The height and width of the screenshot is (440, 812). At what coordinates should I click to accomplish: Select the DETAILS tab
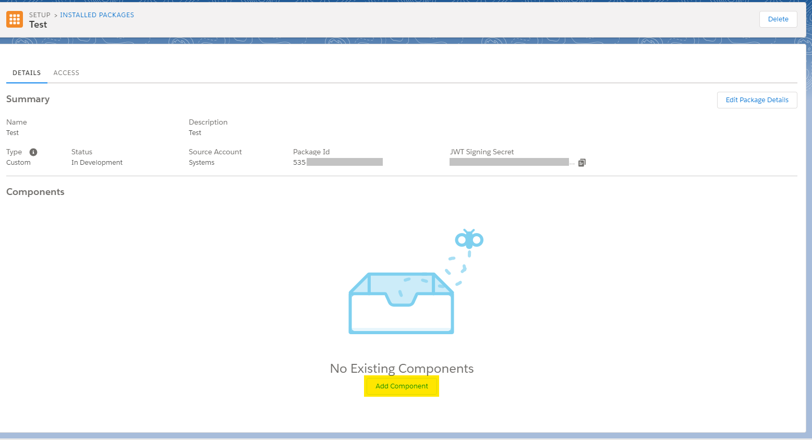pos(26,72)
